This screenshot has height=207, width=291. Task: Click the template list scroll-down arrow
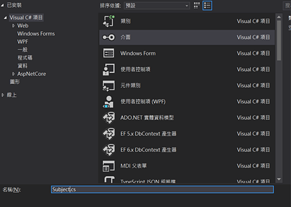[x=279, y=179]
